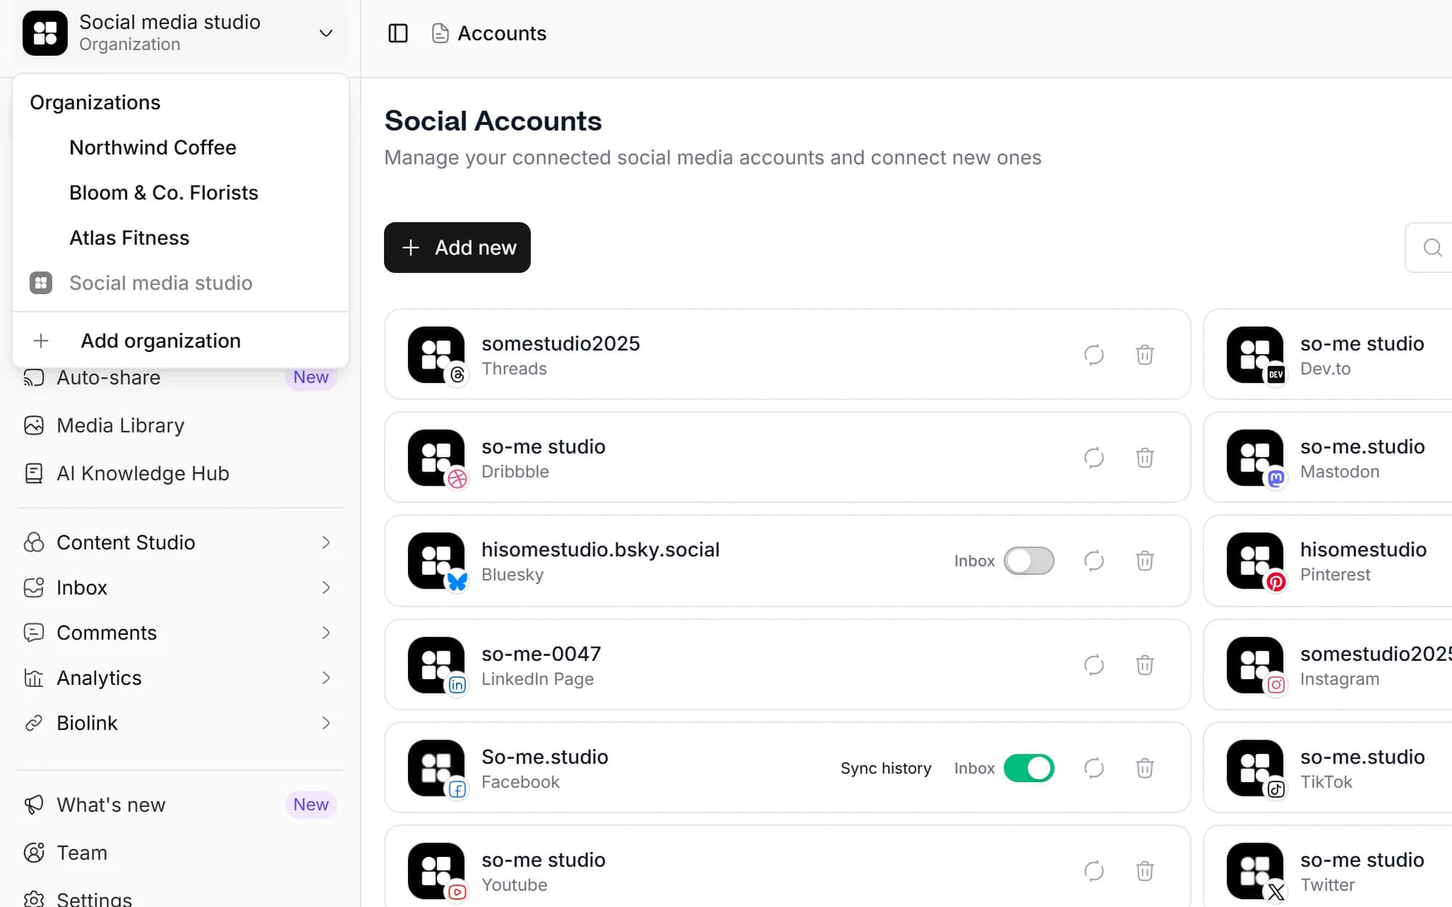Image resolution: width=1452 pixels, height=907 pixels.
Task: Click Add organization
Action: tap(181, 341)
